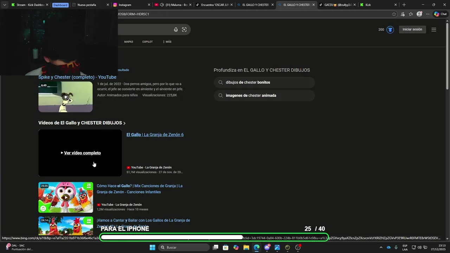Select suggestion dibujos de chester bonitos
Image resolution: width=450 pixels, height=253 pixels.
pyautogui.click(x=264, y=82)
